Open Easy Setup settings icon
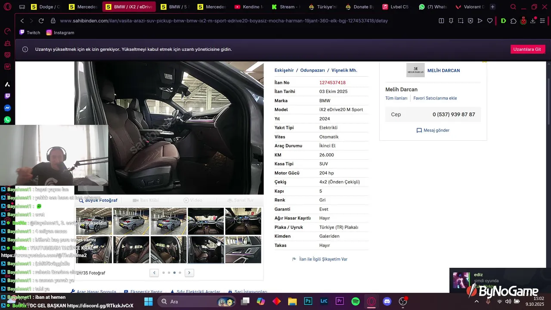The height and width of the screenshot is (310, 551). (x=542, y=21)
